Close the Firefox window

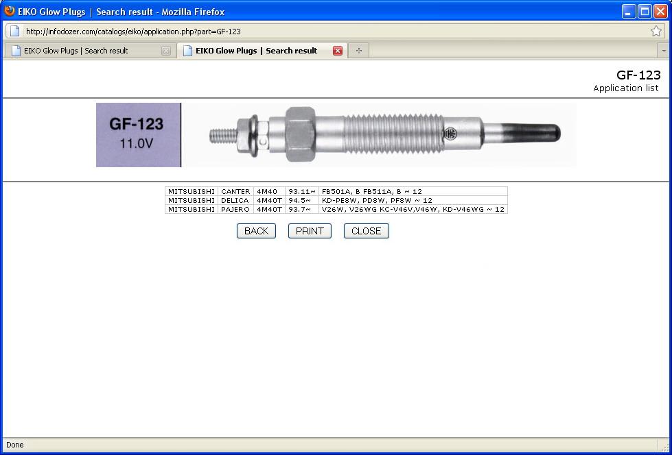660,11
